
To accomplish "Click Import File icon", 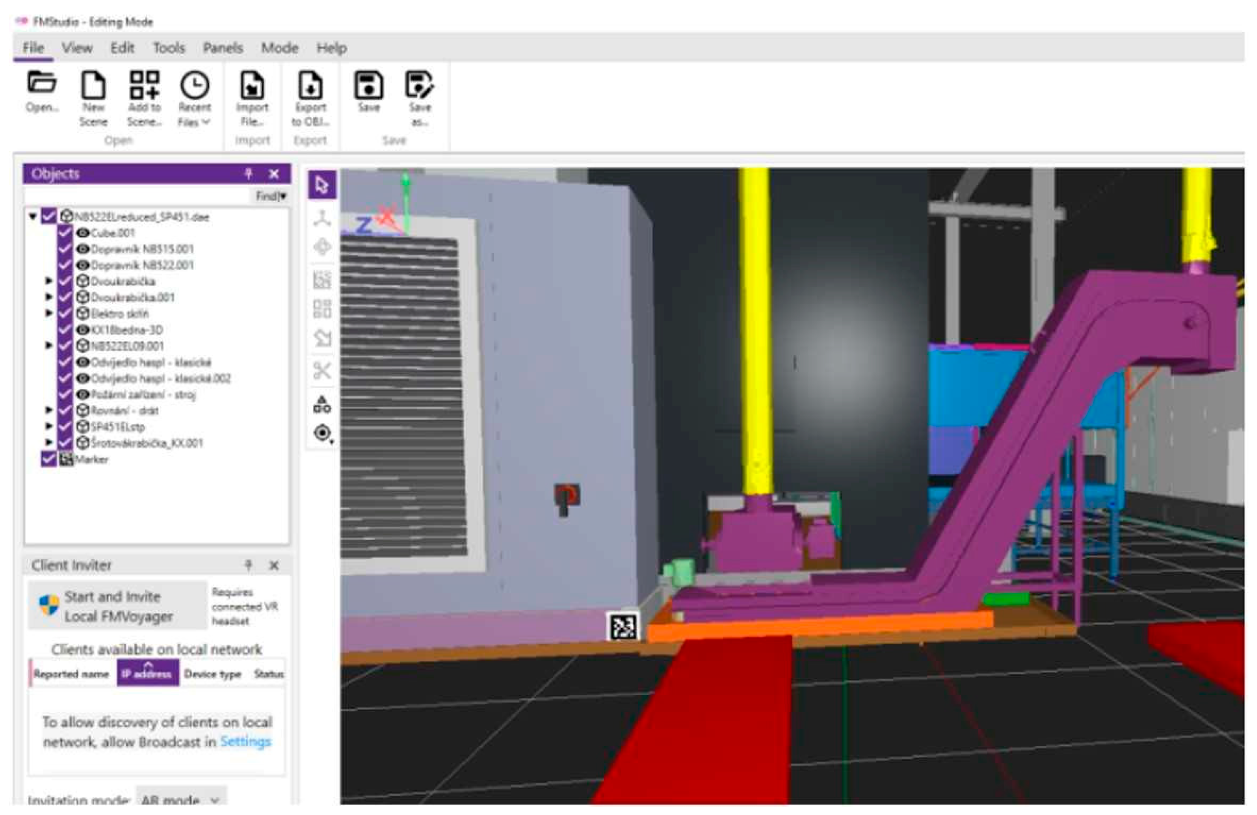I will [x=252, y=86].
